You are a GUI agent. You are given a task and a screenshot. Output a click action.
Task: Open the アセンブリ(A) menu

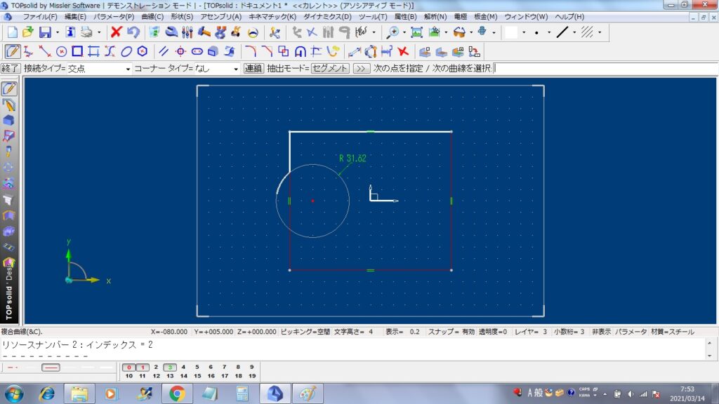pos(220,17)
